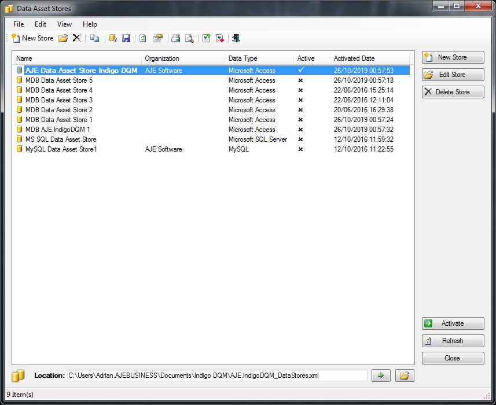Click the green arrow next to Location
Screen dimensions: 496x405
click(x=381, y=375)
